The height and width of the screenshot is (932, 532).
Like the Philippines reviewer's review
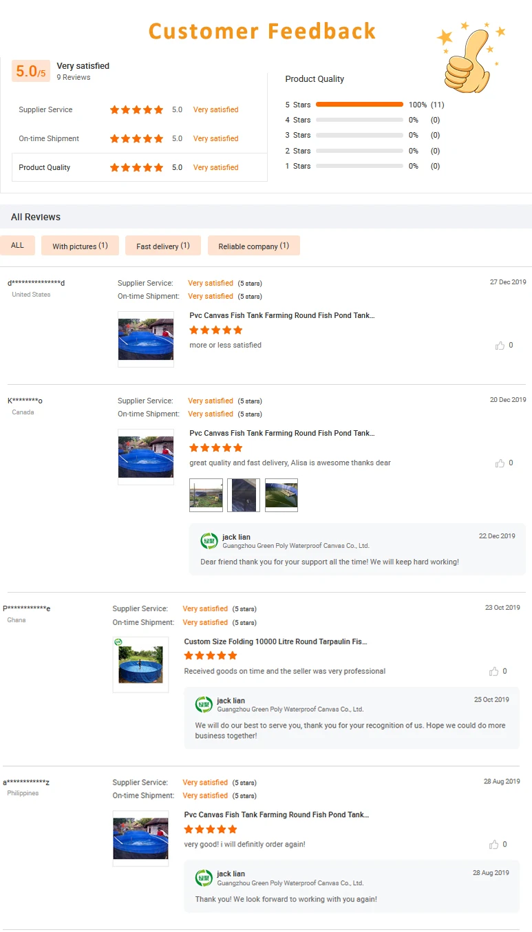tap(494, 845)
